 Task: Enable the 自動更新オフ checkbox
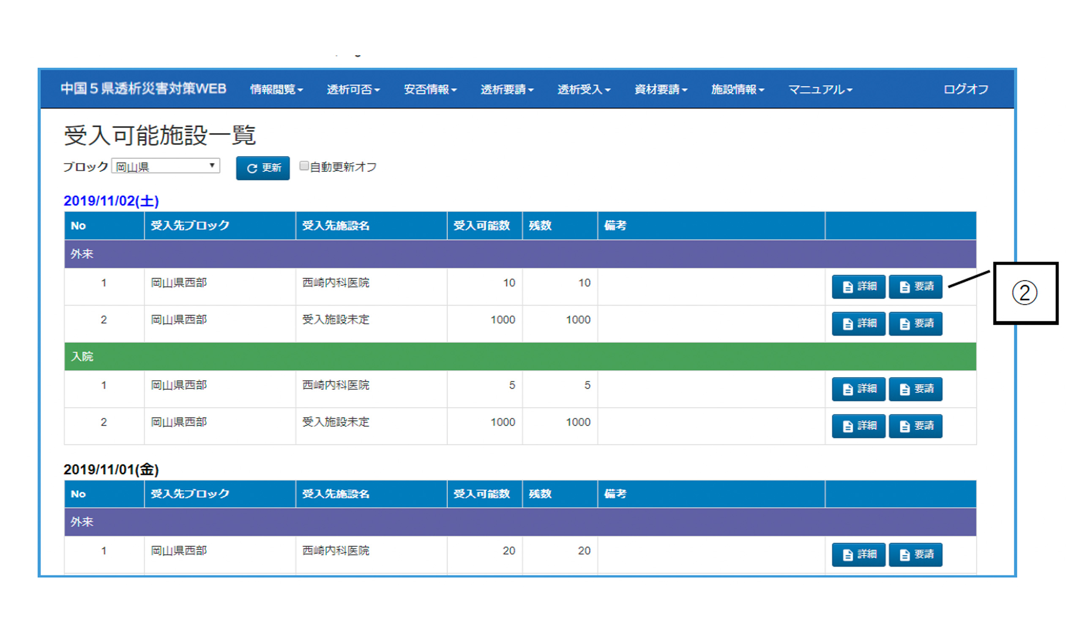pyautogui.click(x=303, y=166)
